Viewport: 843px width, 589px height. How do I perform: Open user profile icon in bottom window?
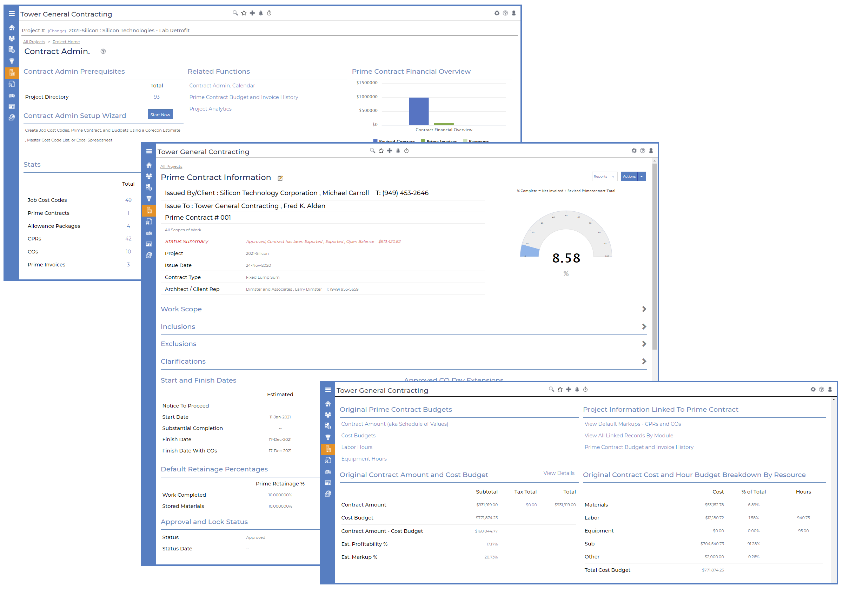click(x=830, y=389)
